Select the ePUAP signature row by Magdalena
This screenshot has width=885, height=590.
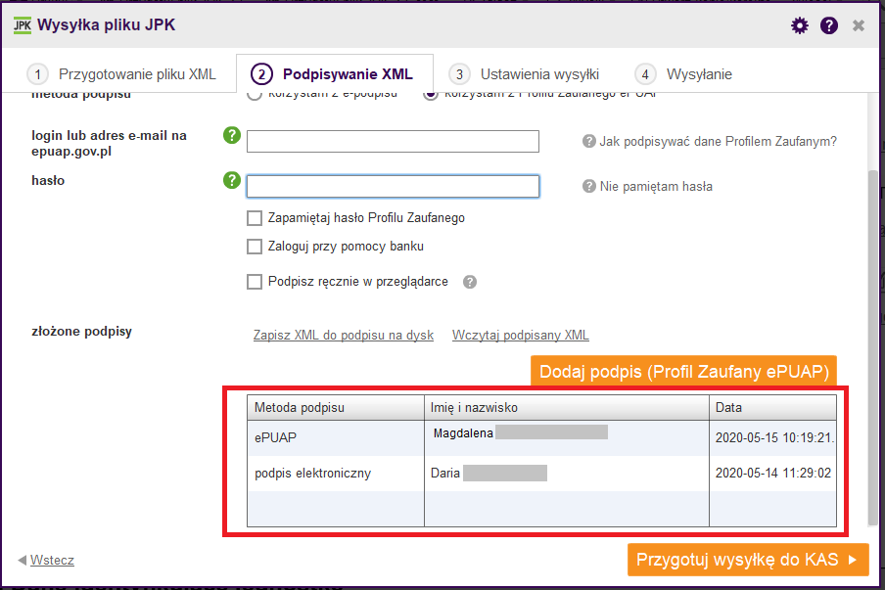click(541, 437)
